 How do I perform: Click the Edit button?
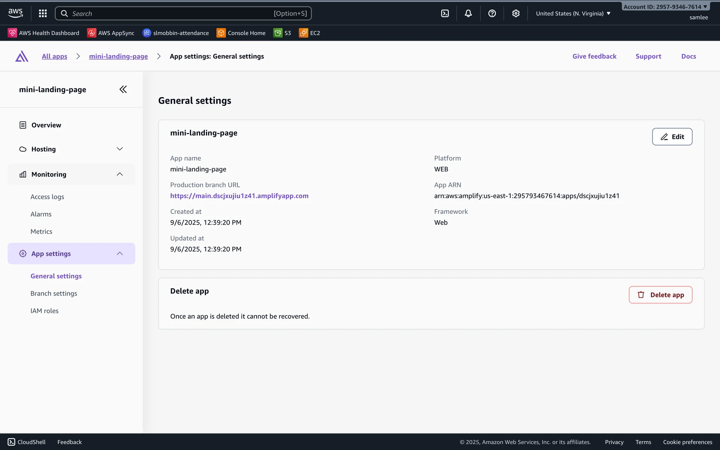point(672,137)
